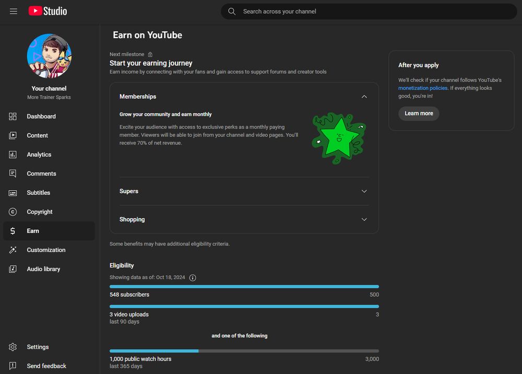
Task: Click the channel avatar picture
Action: pyautogui.click(x=49, y=56)
